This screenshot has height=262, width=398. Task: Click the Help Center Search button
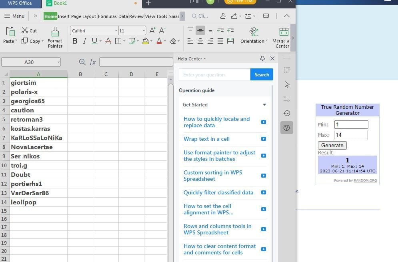tap(262, 74)
